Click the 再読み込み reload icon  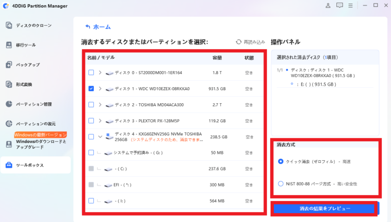coord(239,42)
